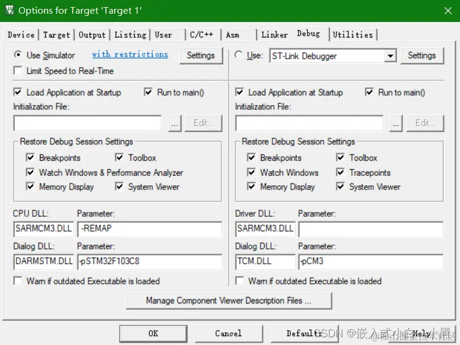Expand the ST-Link Debugger dropdown
This screenshot has height=345, width=460.
[x=390, y=56]
